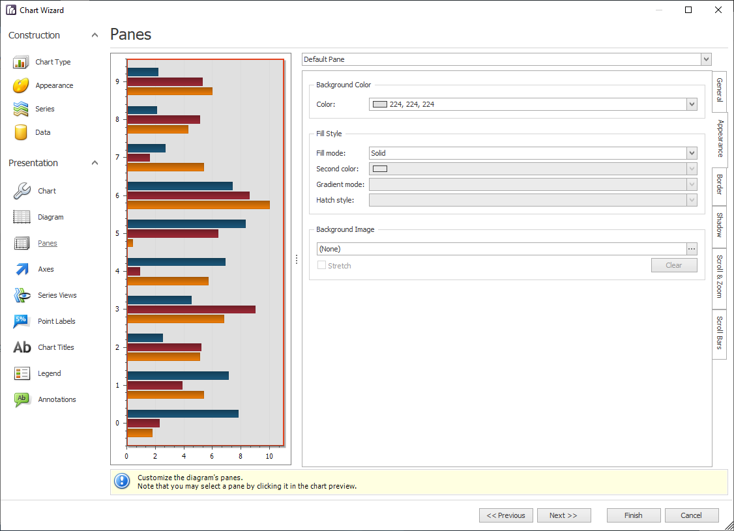Open the Chart settings icon

(22, 190)
